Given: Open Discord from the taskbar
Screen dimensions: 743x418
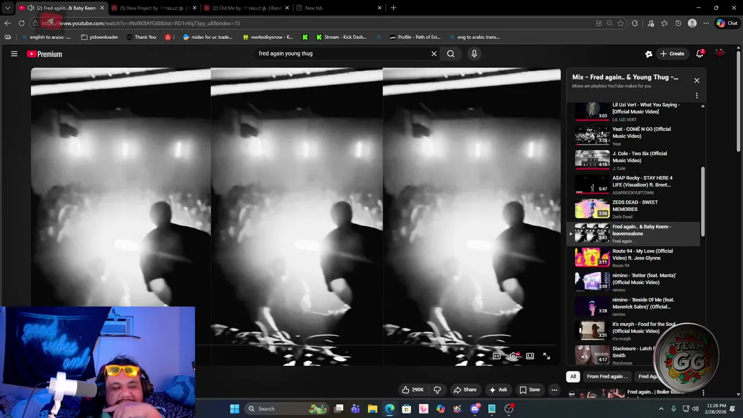Looking at the screenshot, I should pyautogui.click(x=475, y=409).
